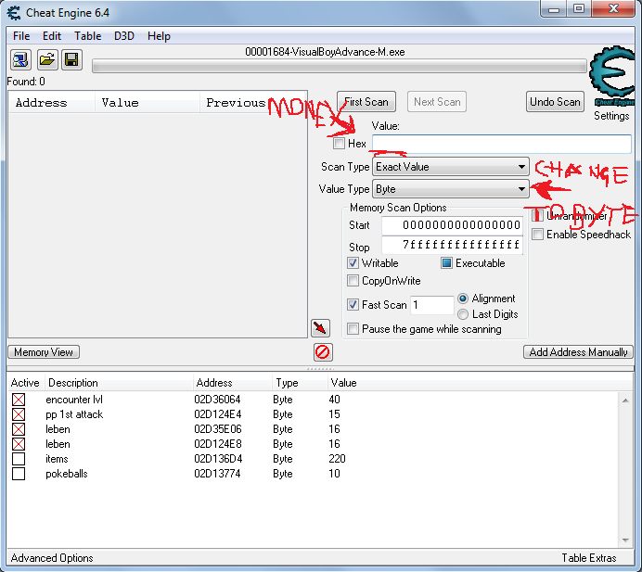Click the save floppy disk icon
This screenshot has width=642, height=572.
(72, 60)
